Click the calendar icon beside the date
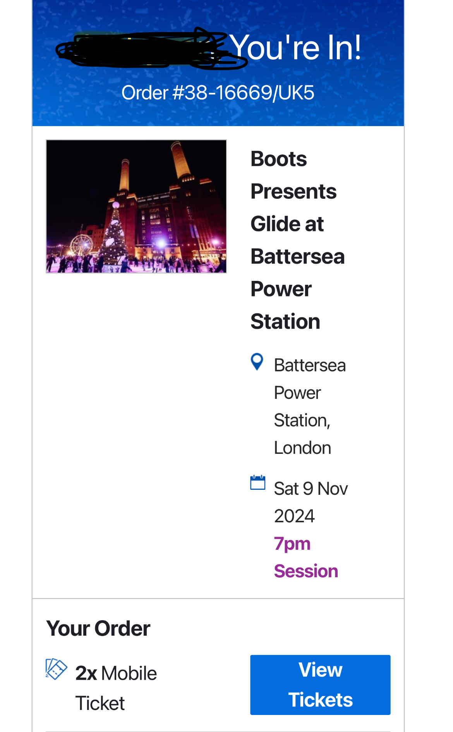The image size is (453, 732). pyautogui.click(x=257, y=482)
